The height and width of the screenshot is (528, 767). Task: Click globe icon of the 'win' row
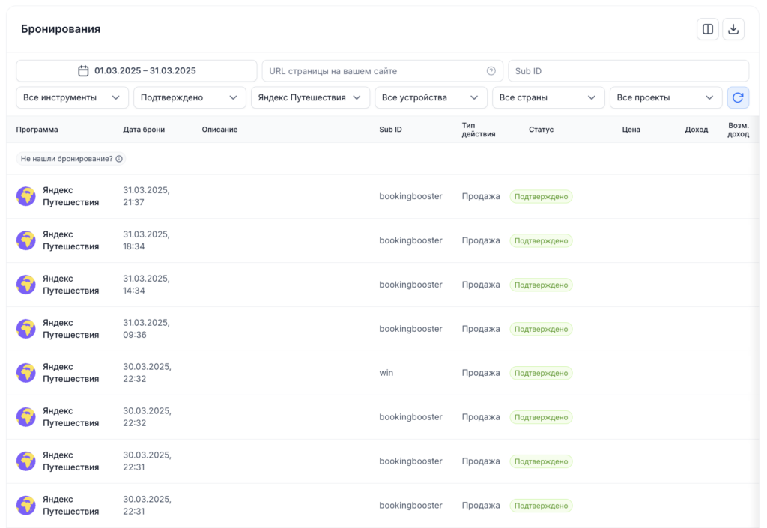coord(26,372)
